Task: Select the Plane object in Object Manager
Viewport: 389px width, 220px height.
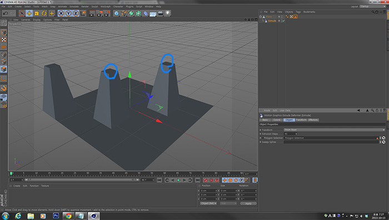Action: 269,17
